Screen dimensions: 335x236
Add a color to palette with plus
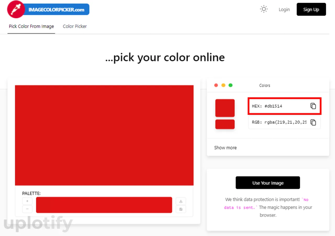pyautogui.click(x=27, y=201)
